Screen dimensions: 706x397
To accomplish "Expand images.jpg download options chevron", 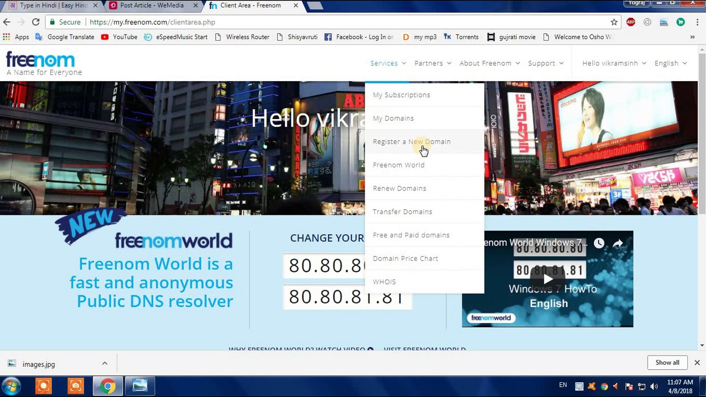I will 105,363.
